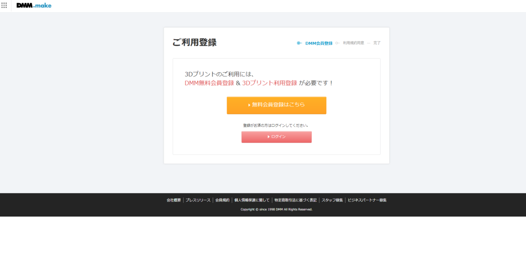526x264 pixels.
Task: Open the プレスリリース footer link
Action: 198,200
